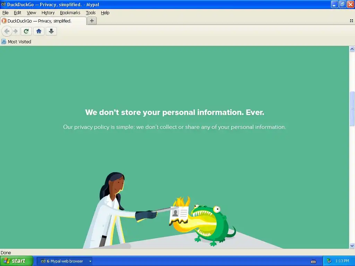Click the 1:13 PM system clock
The image size is (355, 266).
[342, 261]
